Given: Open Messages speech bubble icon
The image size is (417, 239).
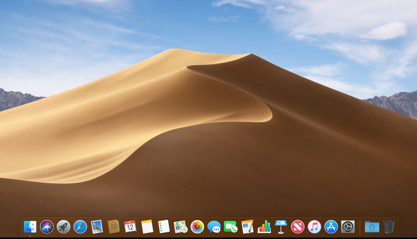Looking at the screenshot, I should (214, 227).
